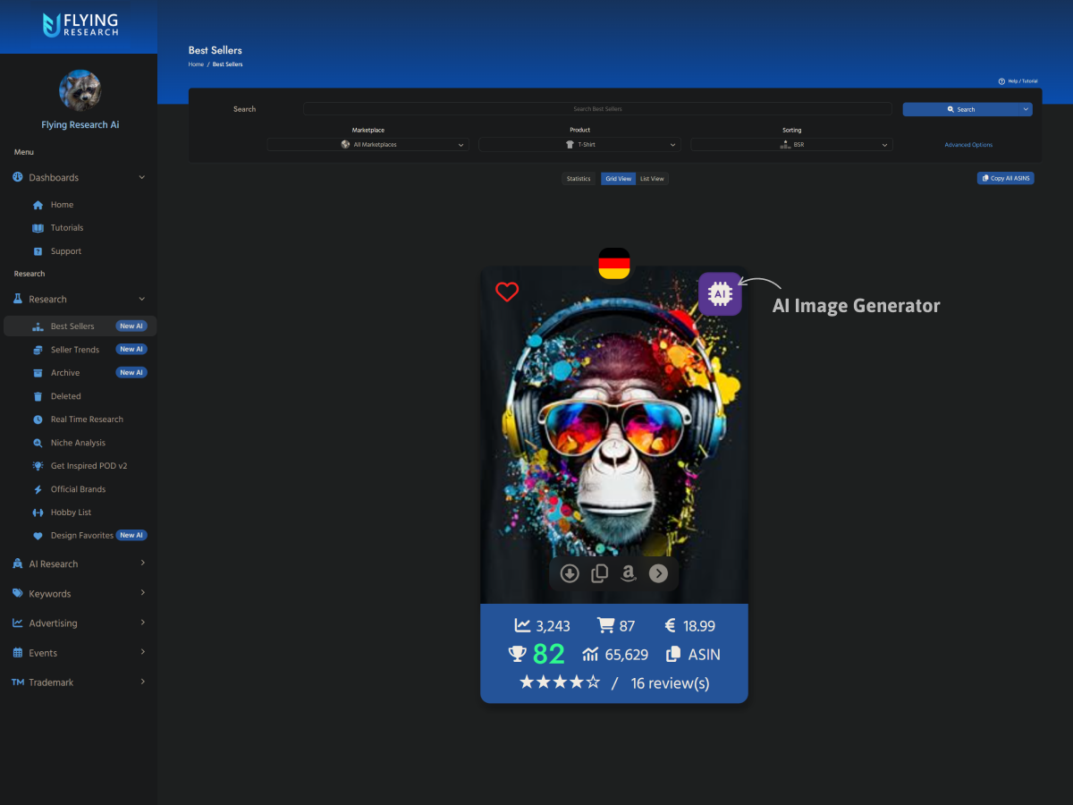Collapse the Dashboards section
The image size is (1073, 805).
click(x=79, y=178)
